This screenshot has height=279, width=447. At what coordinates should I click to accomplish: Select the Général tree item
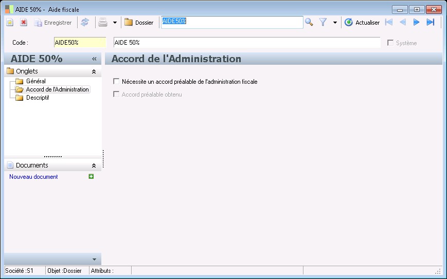pyautogui.click(x=35, y=81)
